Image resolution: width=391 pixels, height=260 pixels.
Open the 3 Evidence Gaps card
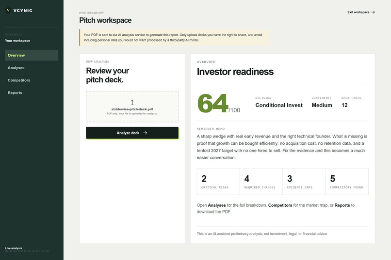coord(304,182)
